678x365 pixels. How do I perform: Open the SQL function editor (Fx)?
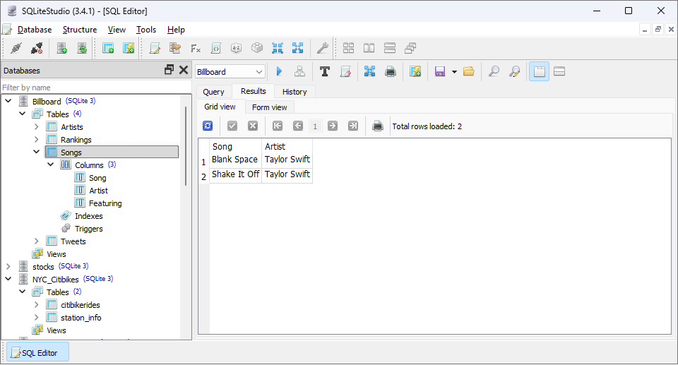coord(196,48)
